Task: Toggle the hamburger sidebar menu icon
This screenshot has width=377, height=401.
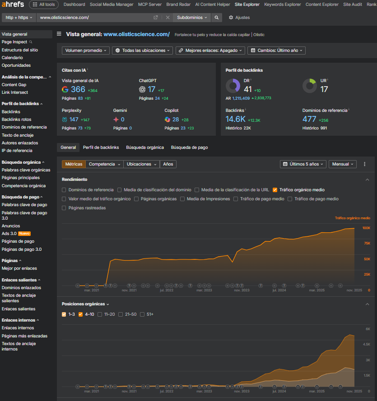Action: point(59,34)
